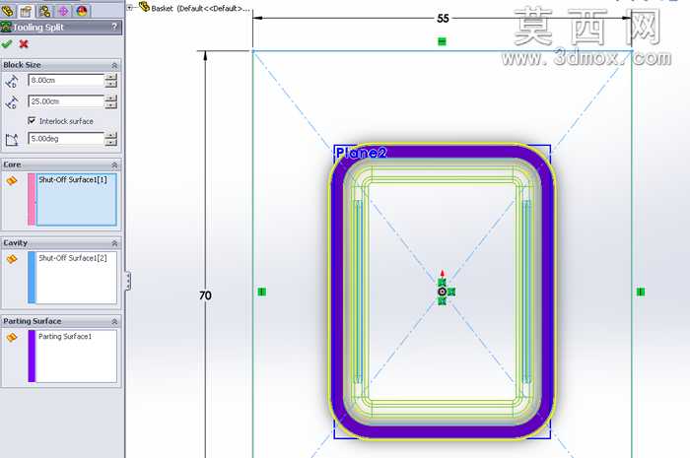Select Parting Surface1 list entry
This screenshot has height=458, width=690.
pos(65,336)
